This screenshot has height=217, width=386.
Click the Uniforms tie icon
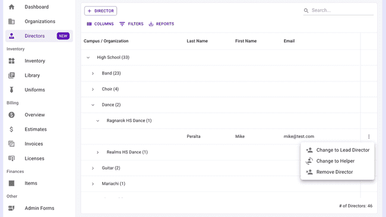coord(11,90)
